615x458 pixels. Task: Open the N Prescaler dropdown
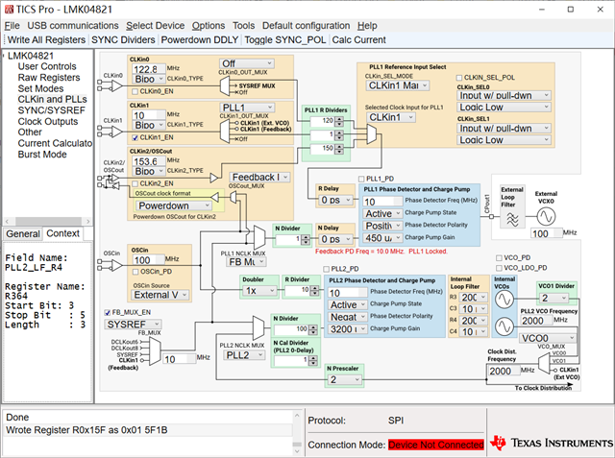point(344,379)
